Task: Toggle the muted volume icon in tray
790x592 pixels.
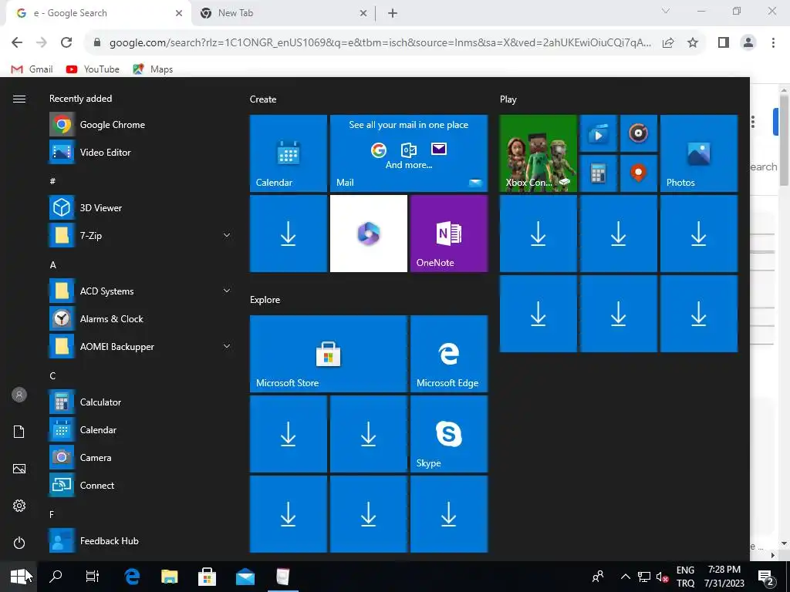Action: coord(662,577)
